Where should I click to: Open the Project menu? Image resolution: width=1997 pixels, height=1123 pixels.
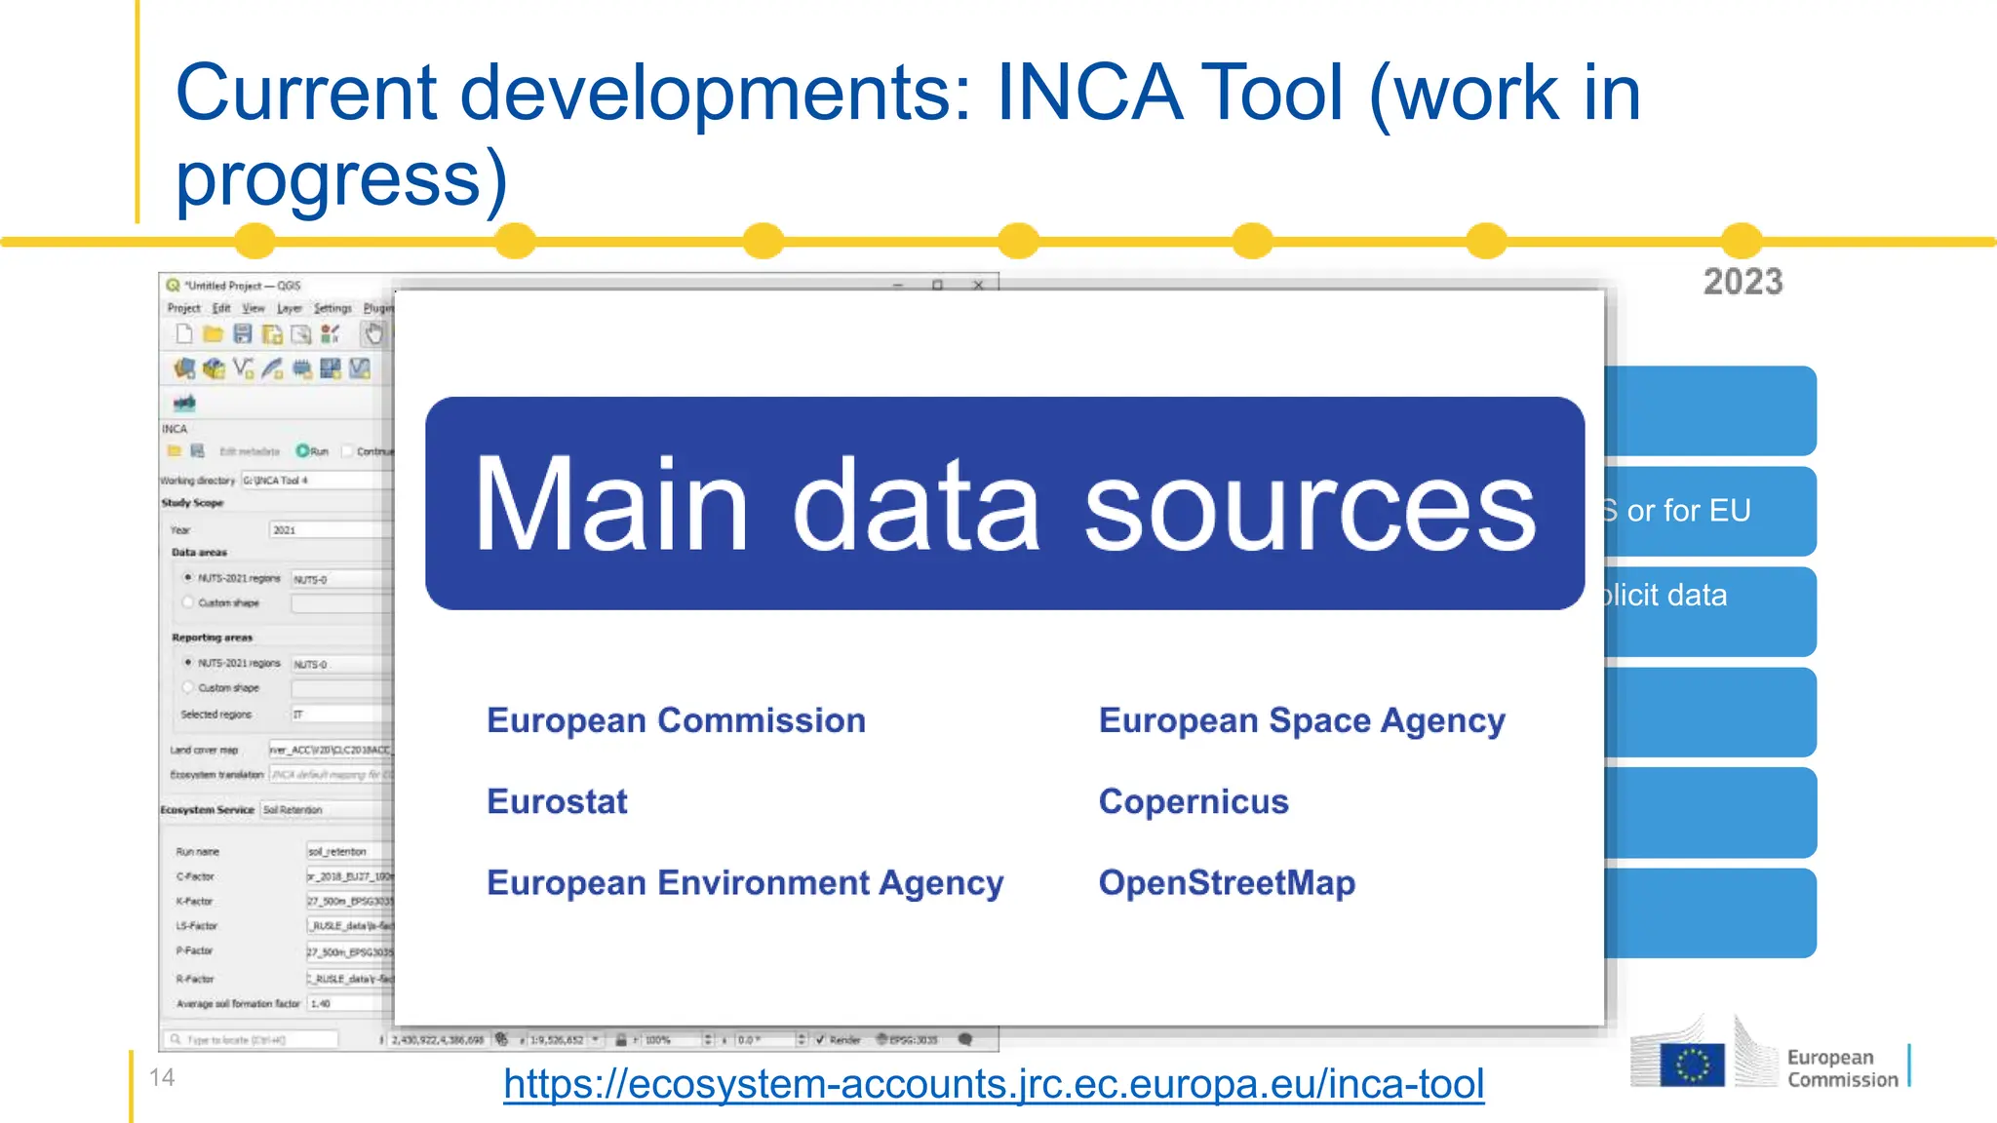[x=183, y=308]
